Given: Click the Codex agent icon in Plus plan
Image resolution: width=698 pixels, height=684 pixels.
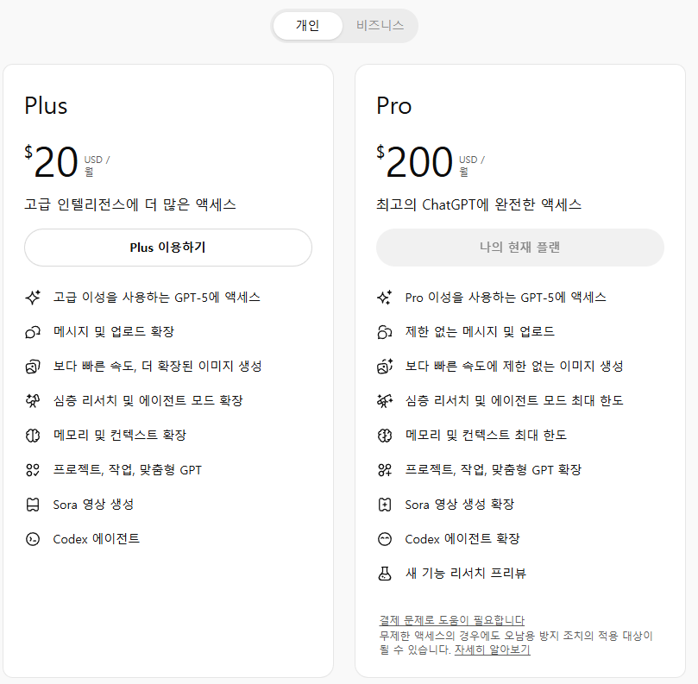Looking at the screenshot, I should [x=33, y=539].
